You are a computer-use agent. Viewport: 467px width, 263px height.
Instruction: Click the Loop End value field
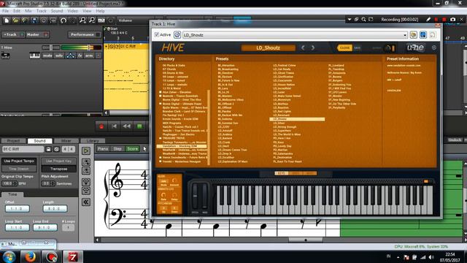pos(45,227)
